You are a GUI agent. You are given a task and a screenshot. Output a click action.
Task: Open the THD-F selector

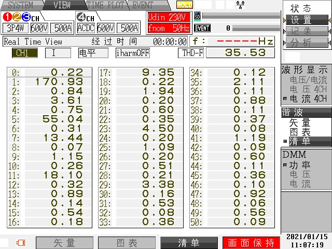coord(191,53)
